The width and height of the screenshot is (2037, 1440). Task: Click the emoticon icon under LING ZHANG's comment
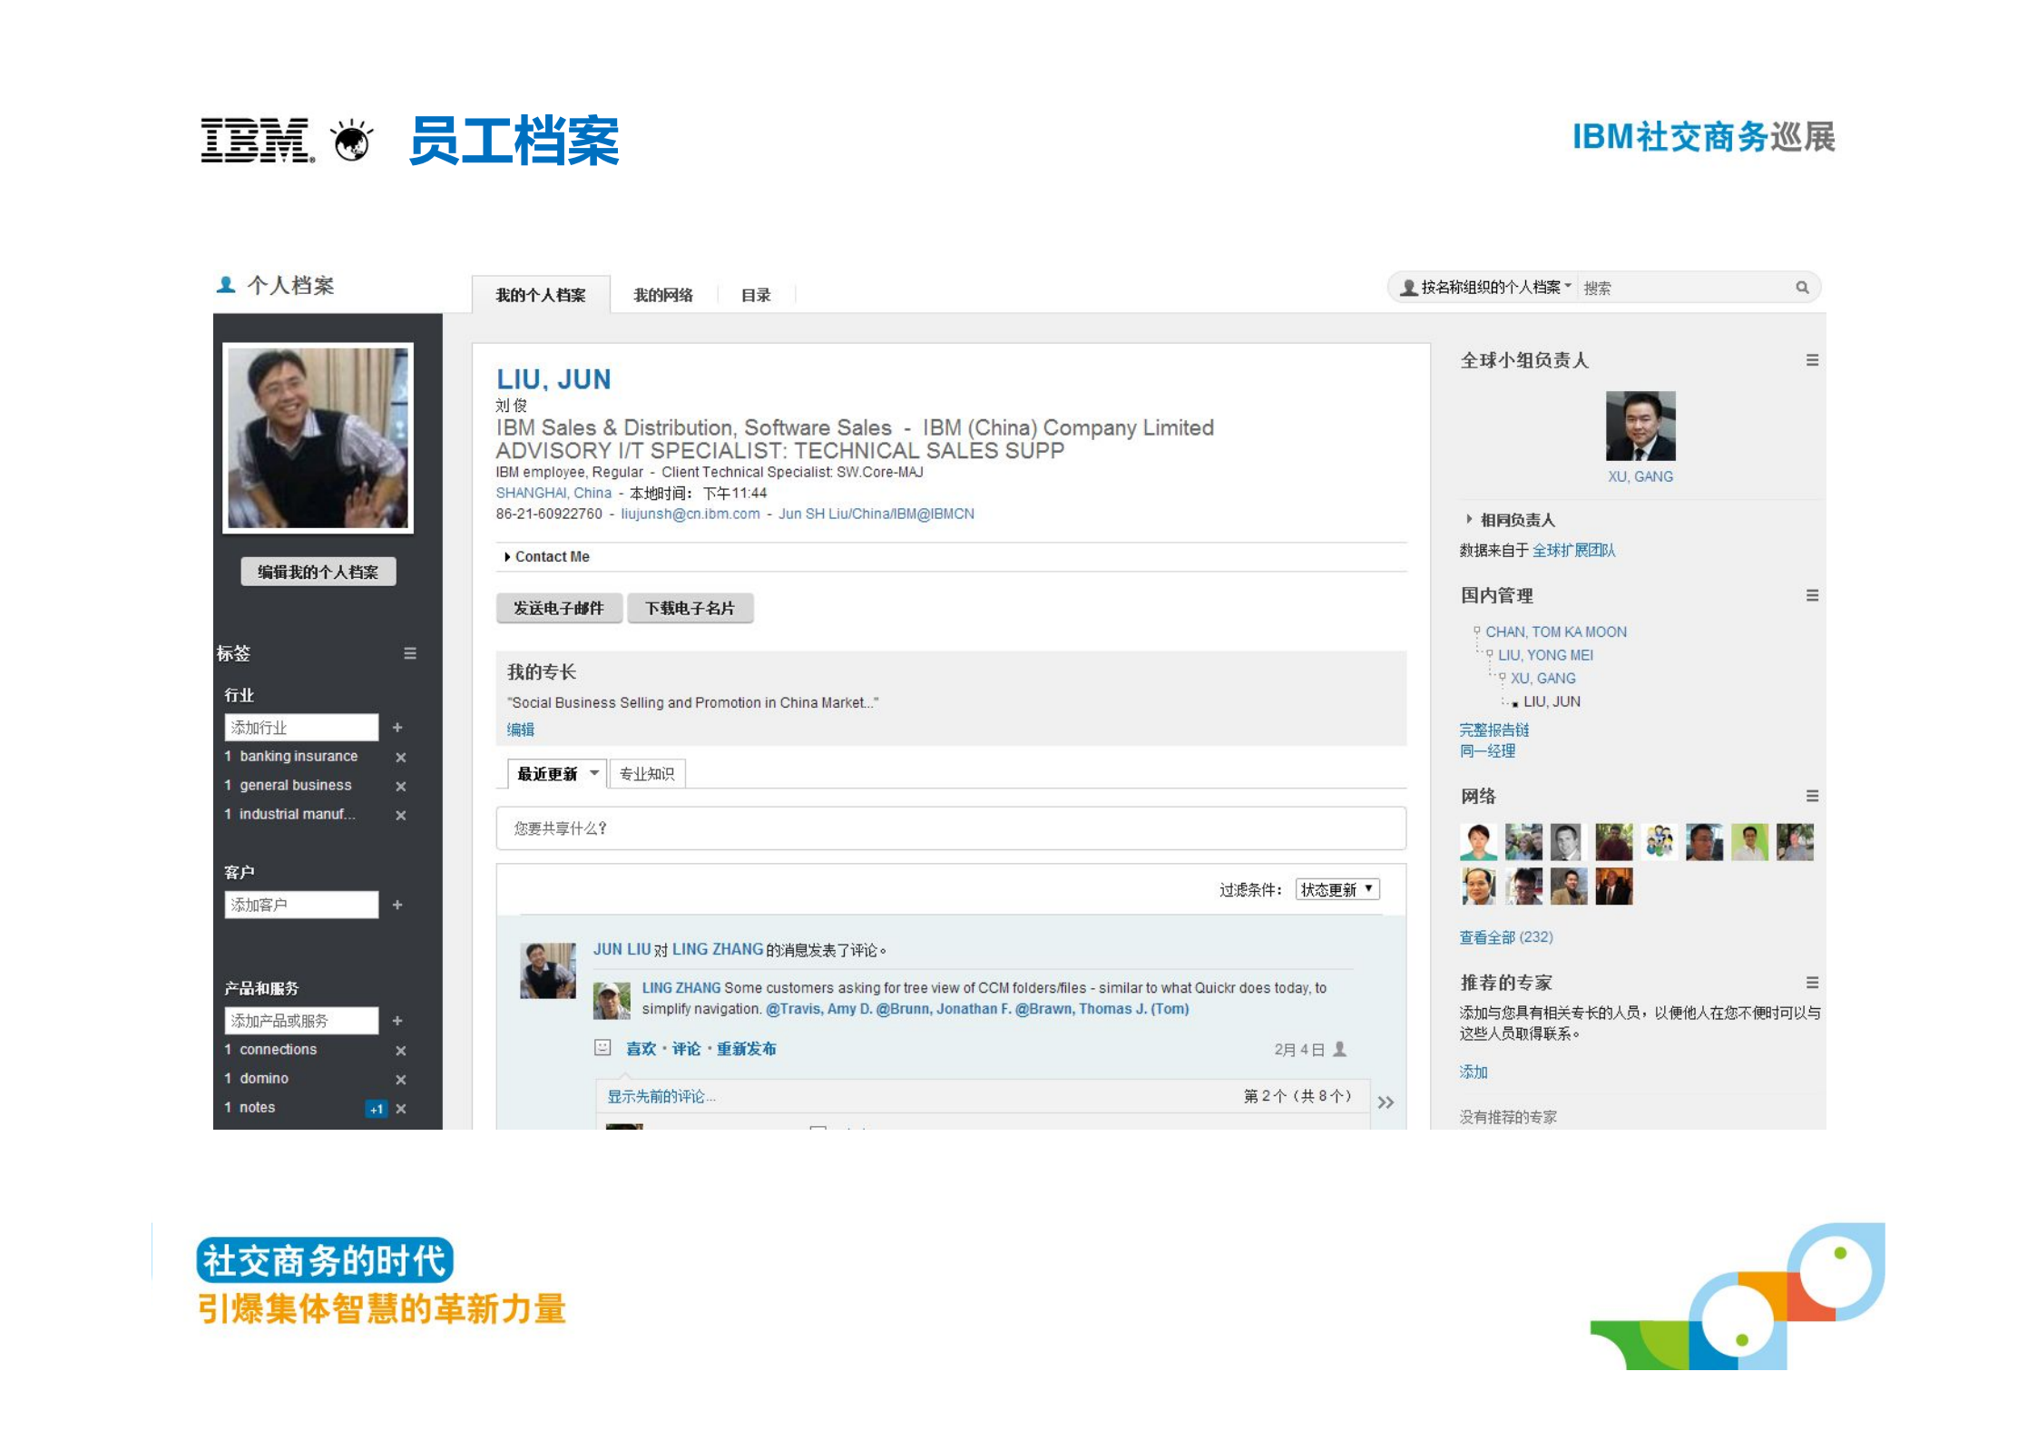(602, 1048)
